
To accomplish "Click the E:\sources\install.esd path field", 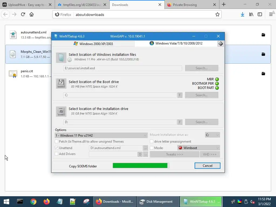I will coord(123,68).
